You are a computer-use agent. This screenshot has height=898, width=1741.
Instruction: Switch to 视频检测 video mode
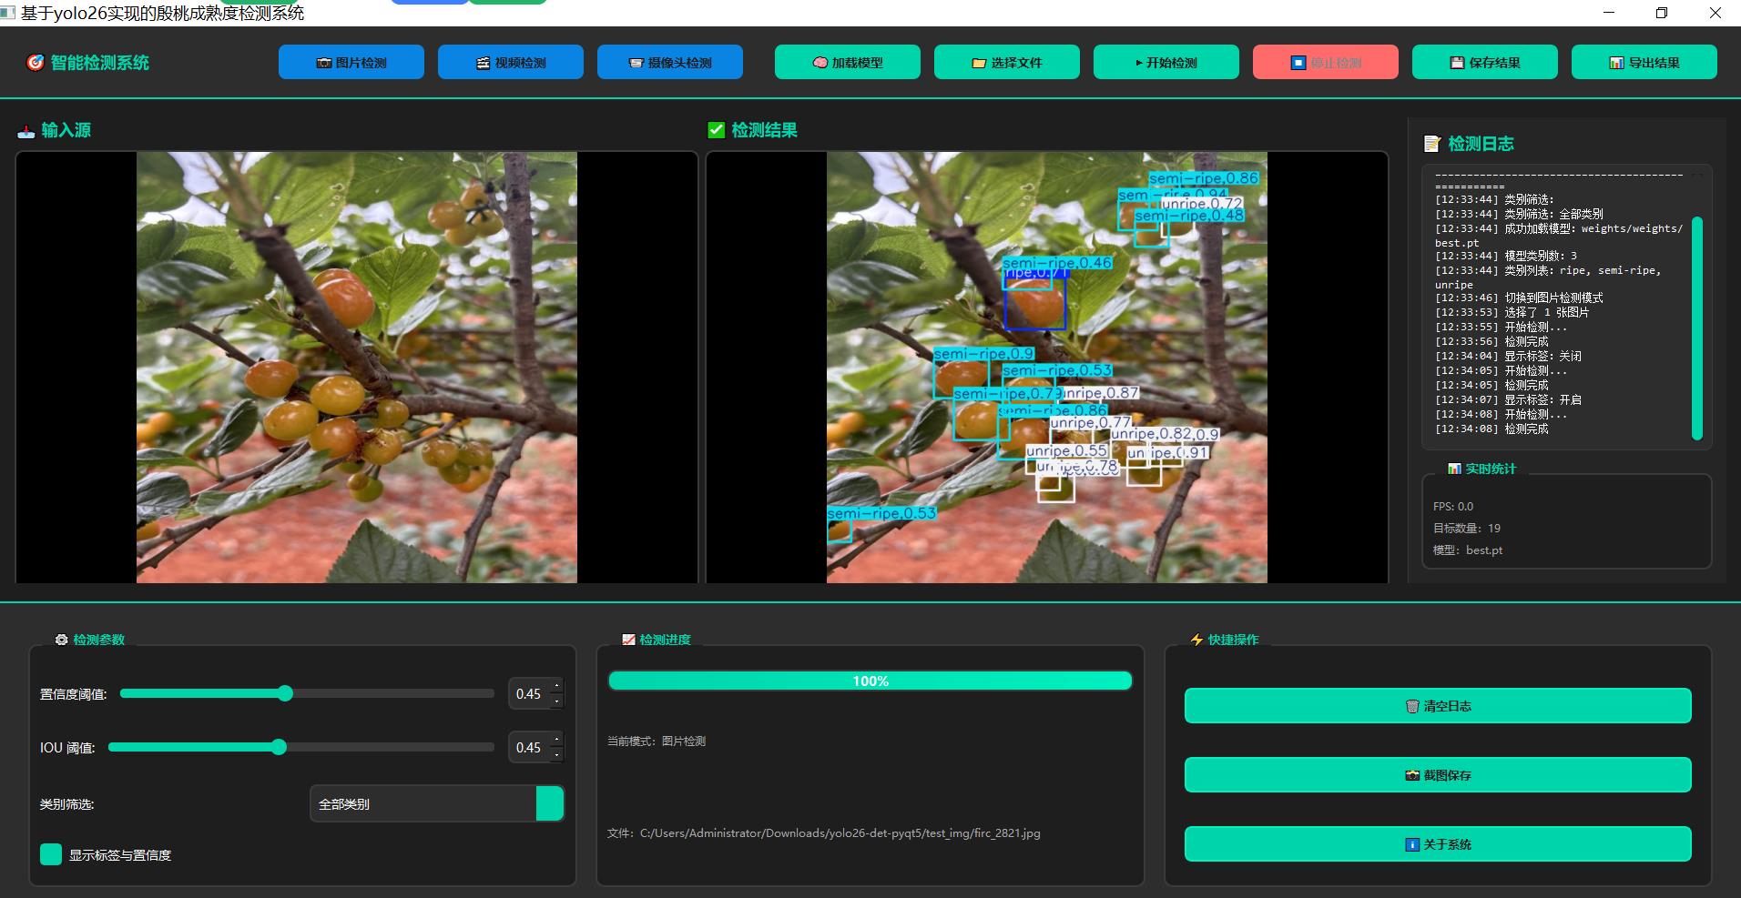pyautogui.click(x=510, y=63)
